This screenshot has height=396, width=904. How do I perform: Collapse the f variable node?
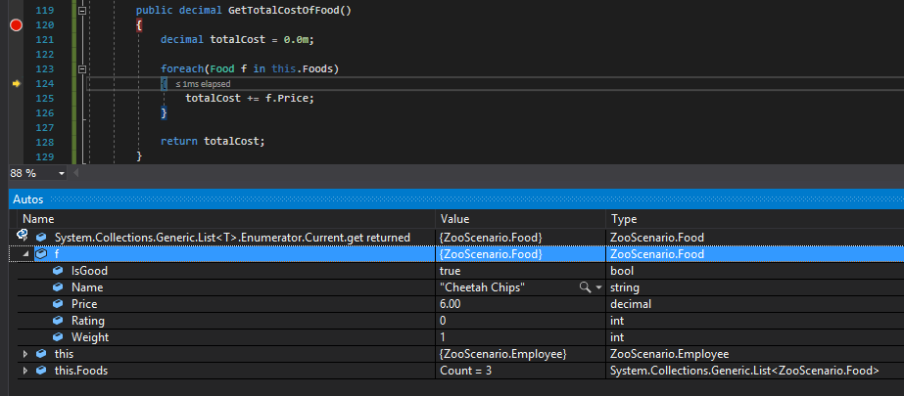pos(25,254)
